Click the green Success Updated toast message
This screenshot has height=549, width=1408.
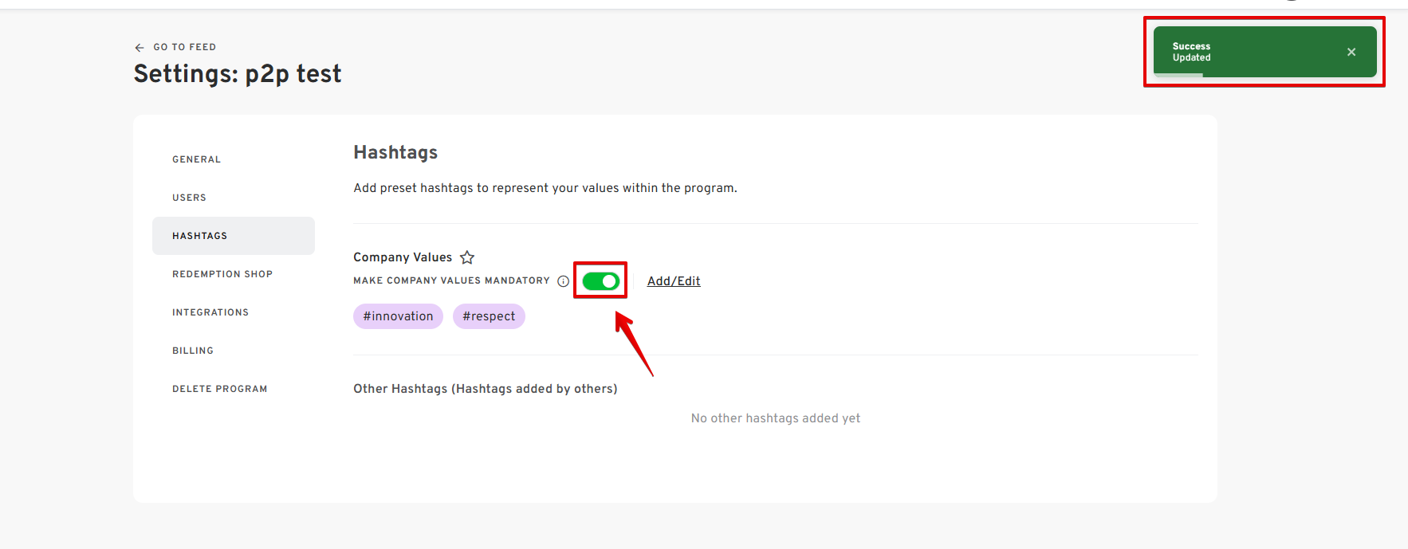tap(1264, 52)
